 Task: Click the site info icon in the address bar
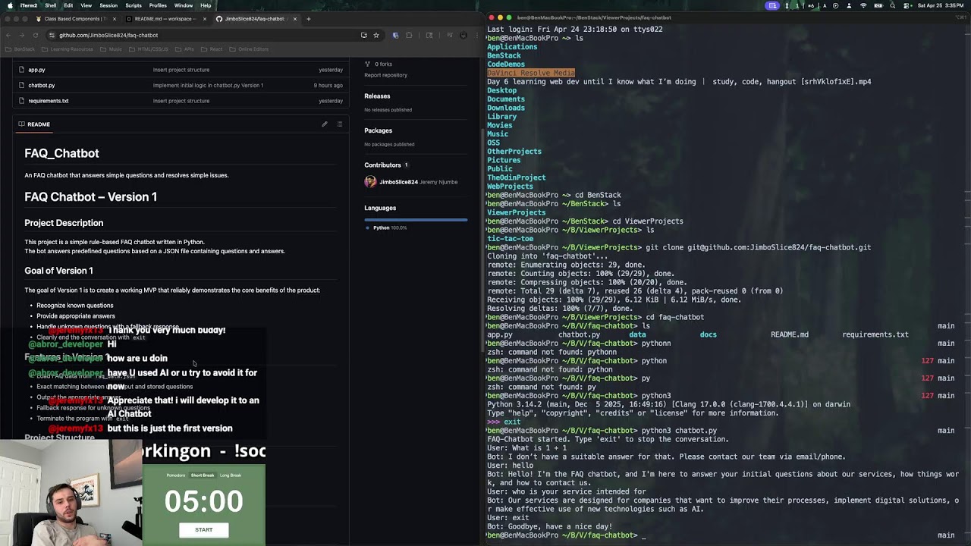coord(52,35)
